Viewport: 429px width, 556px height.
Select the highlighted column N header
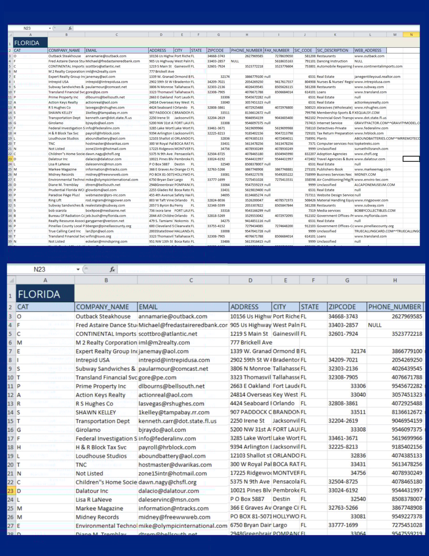pos(411,35)
